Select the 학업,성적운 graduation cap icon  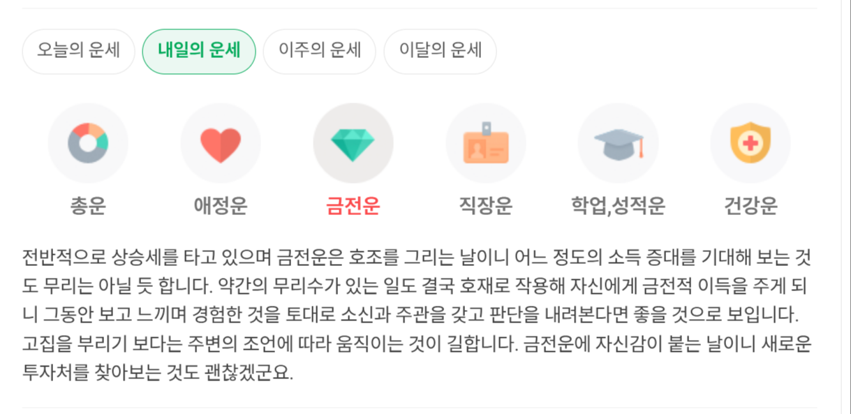(x=618, y=143)
